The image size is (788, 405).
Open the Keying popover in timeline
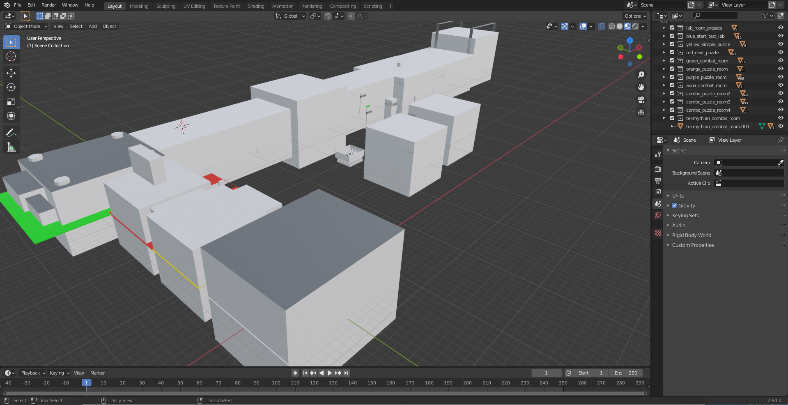click(x=59, y=373)
